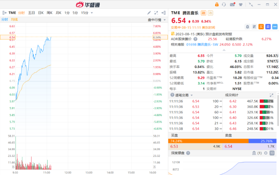Image resolution: width=279 pixels, height=175 pixels.
Task: Open the skin theme shirt icon
Action: 241,4
